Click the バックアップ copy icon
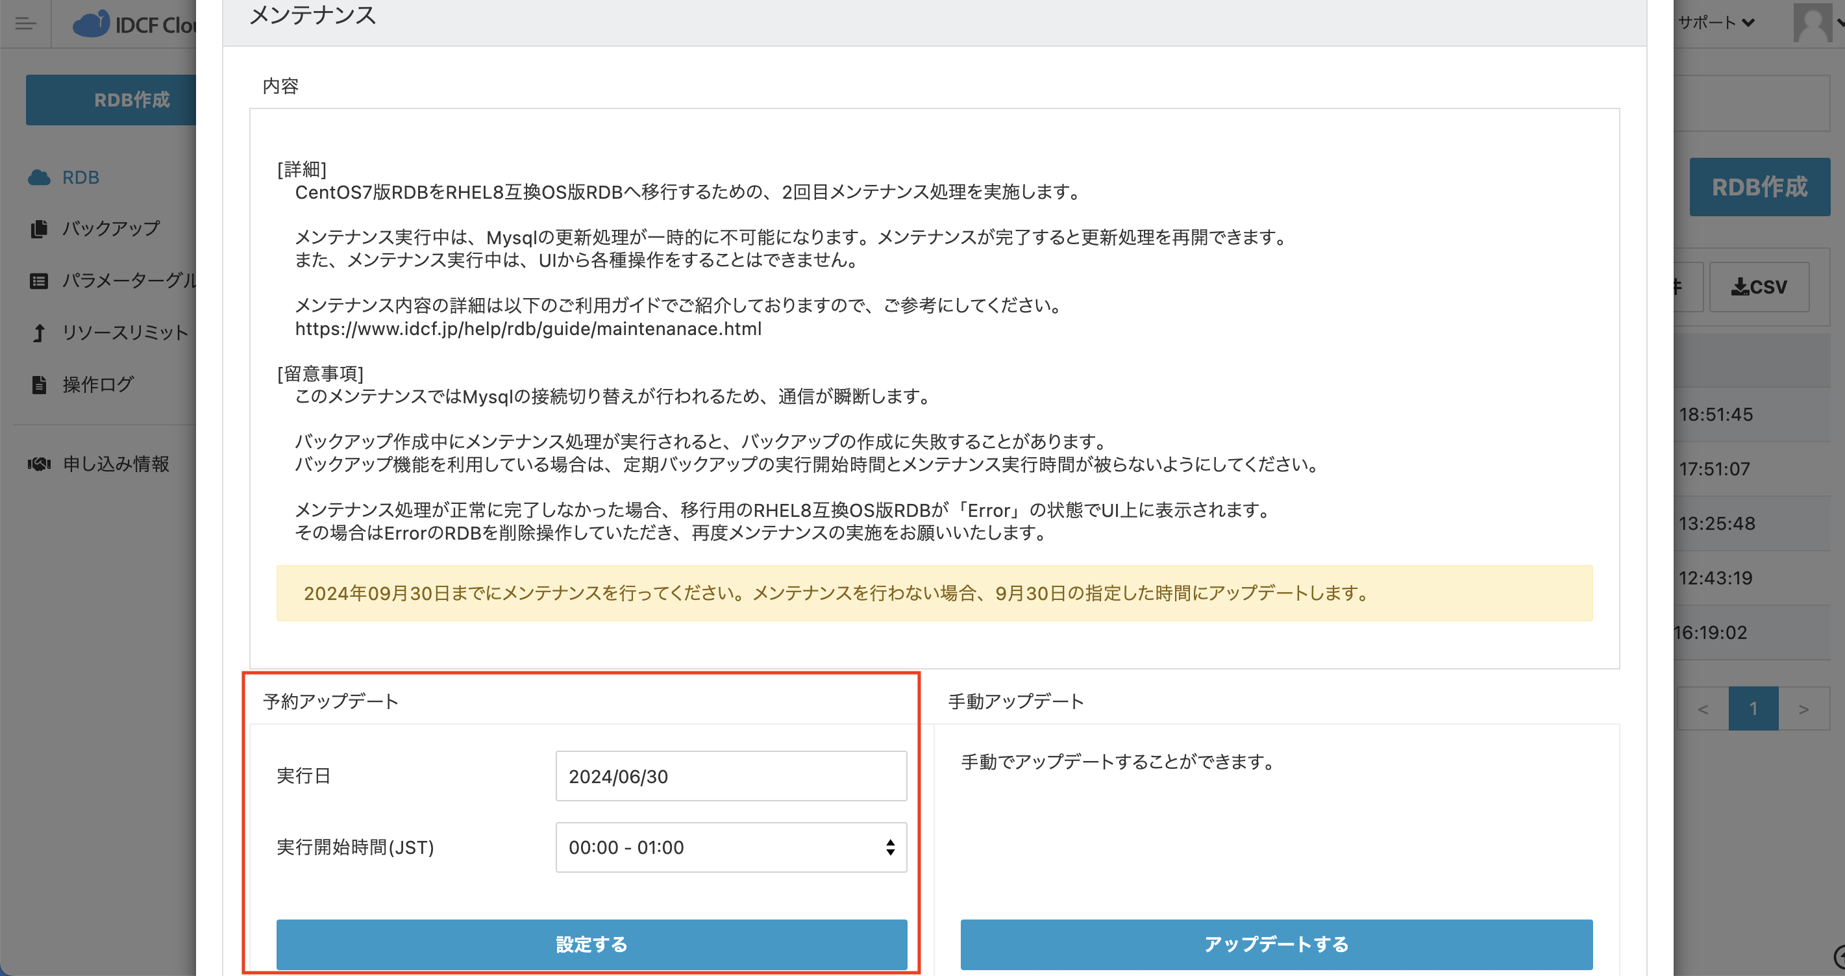 pos(40,229)
